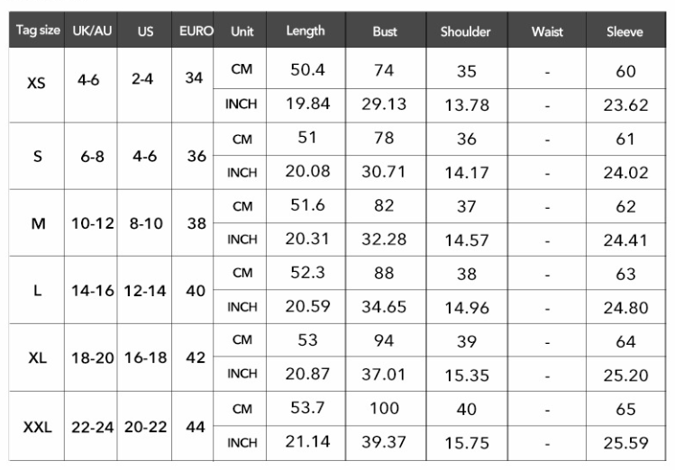Click the XS tag size cell
The height and width of the screenshot is (470, 675).
36,82
